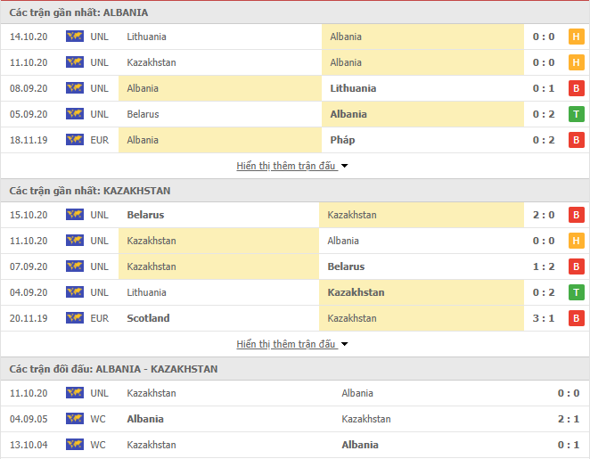The image size is (590, 459).
Task: Select the head-to-head Albania - Kazakhstan section header
Action: click(x=295, y=369)
